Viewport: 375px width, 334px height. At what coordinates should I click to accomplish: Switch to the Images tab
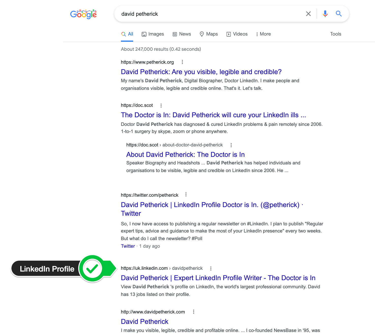tap(153, 34)
